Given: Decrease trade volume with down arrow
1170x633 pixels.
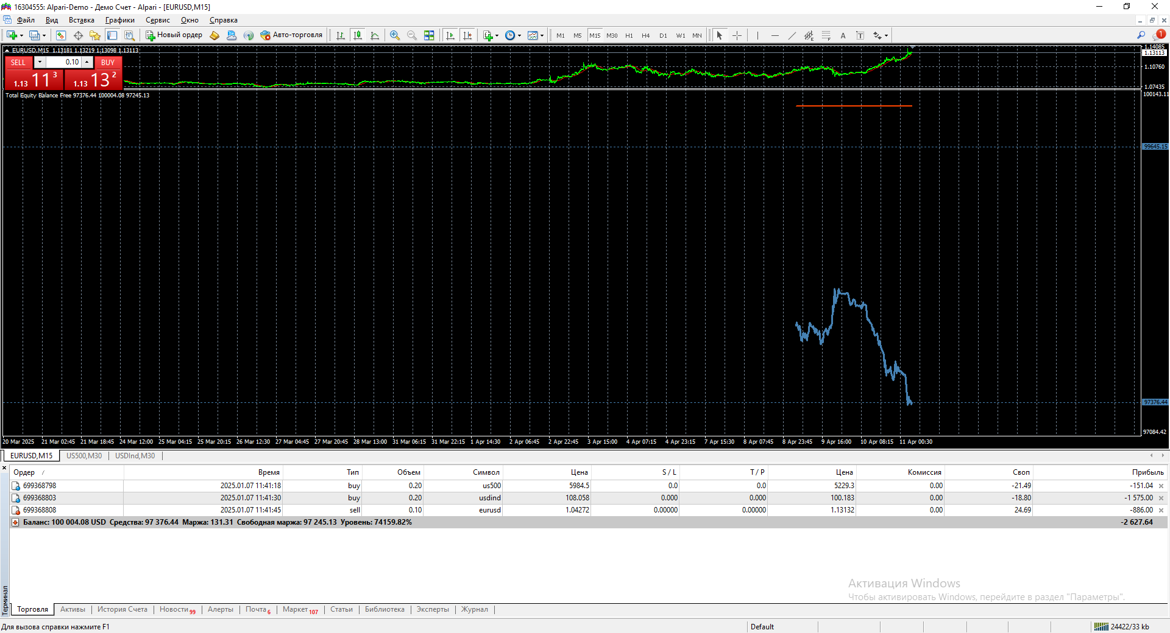Looking at the screenshot, I should 40,62.
